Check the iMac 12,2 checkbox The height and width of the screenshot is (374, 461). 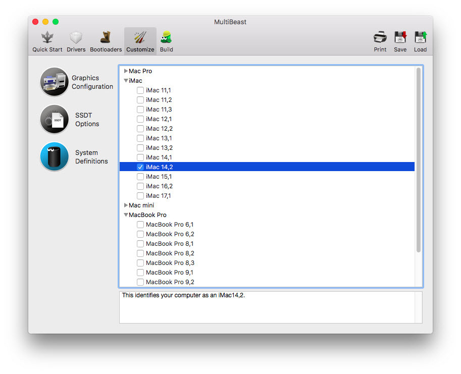pyautogui.click(x=140, y=129)
